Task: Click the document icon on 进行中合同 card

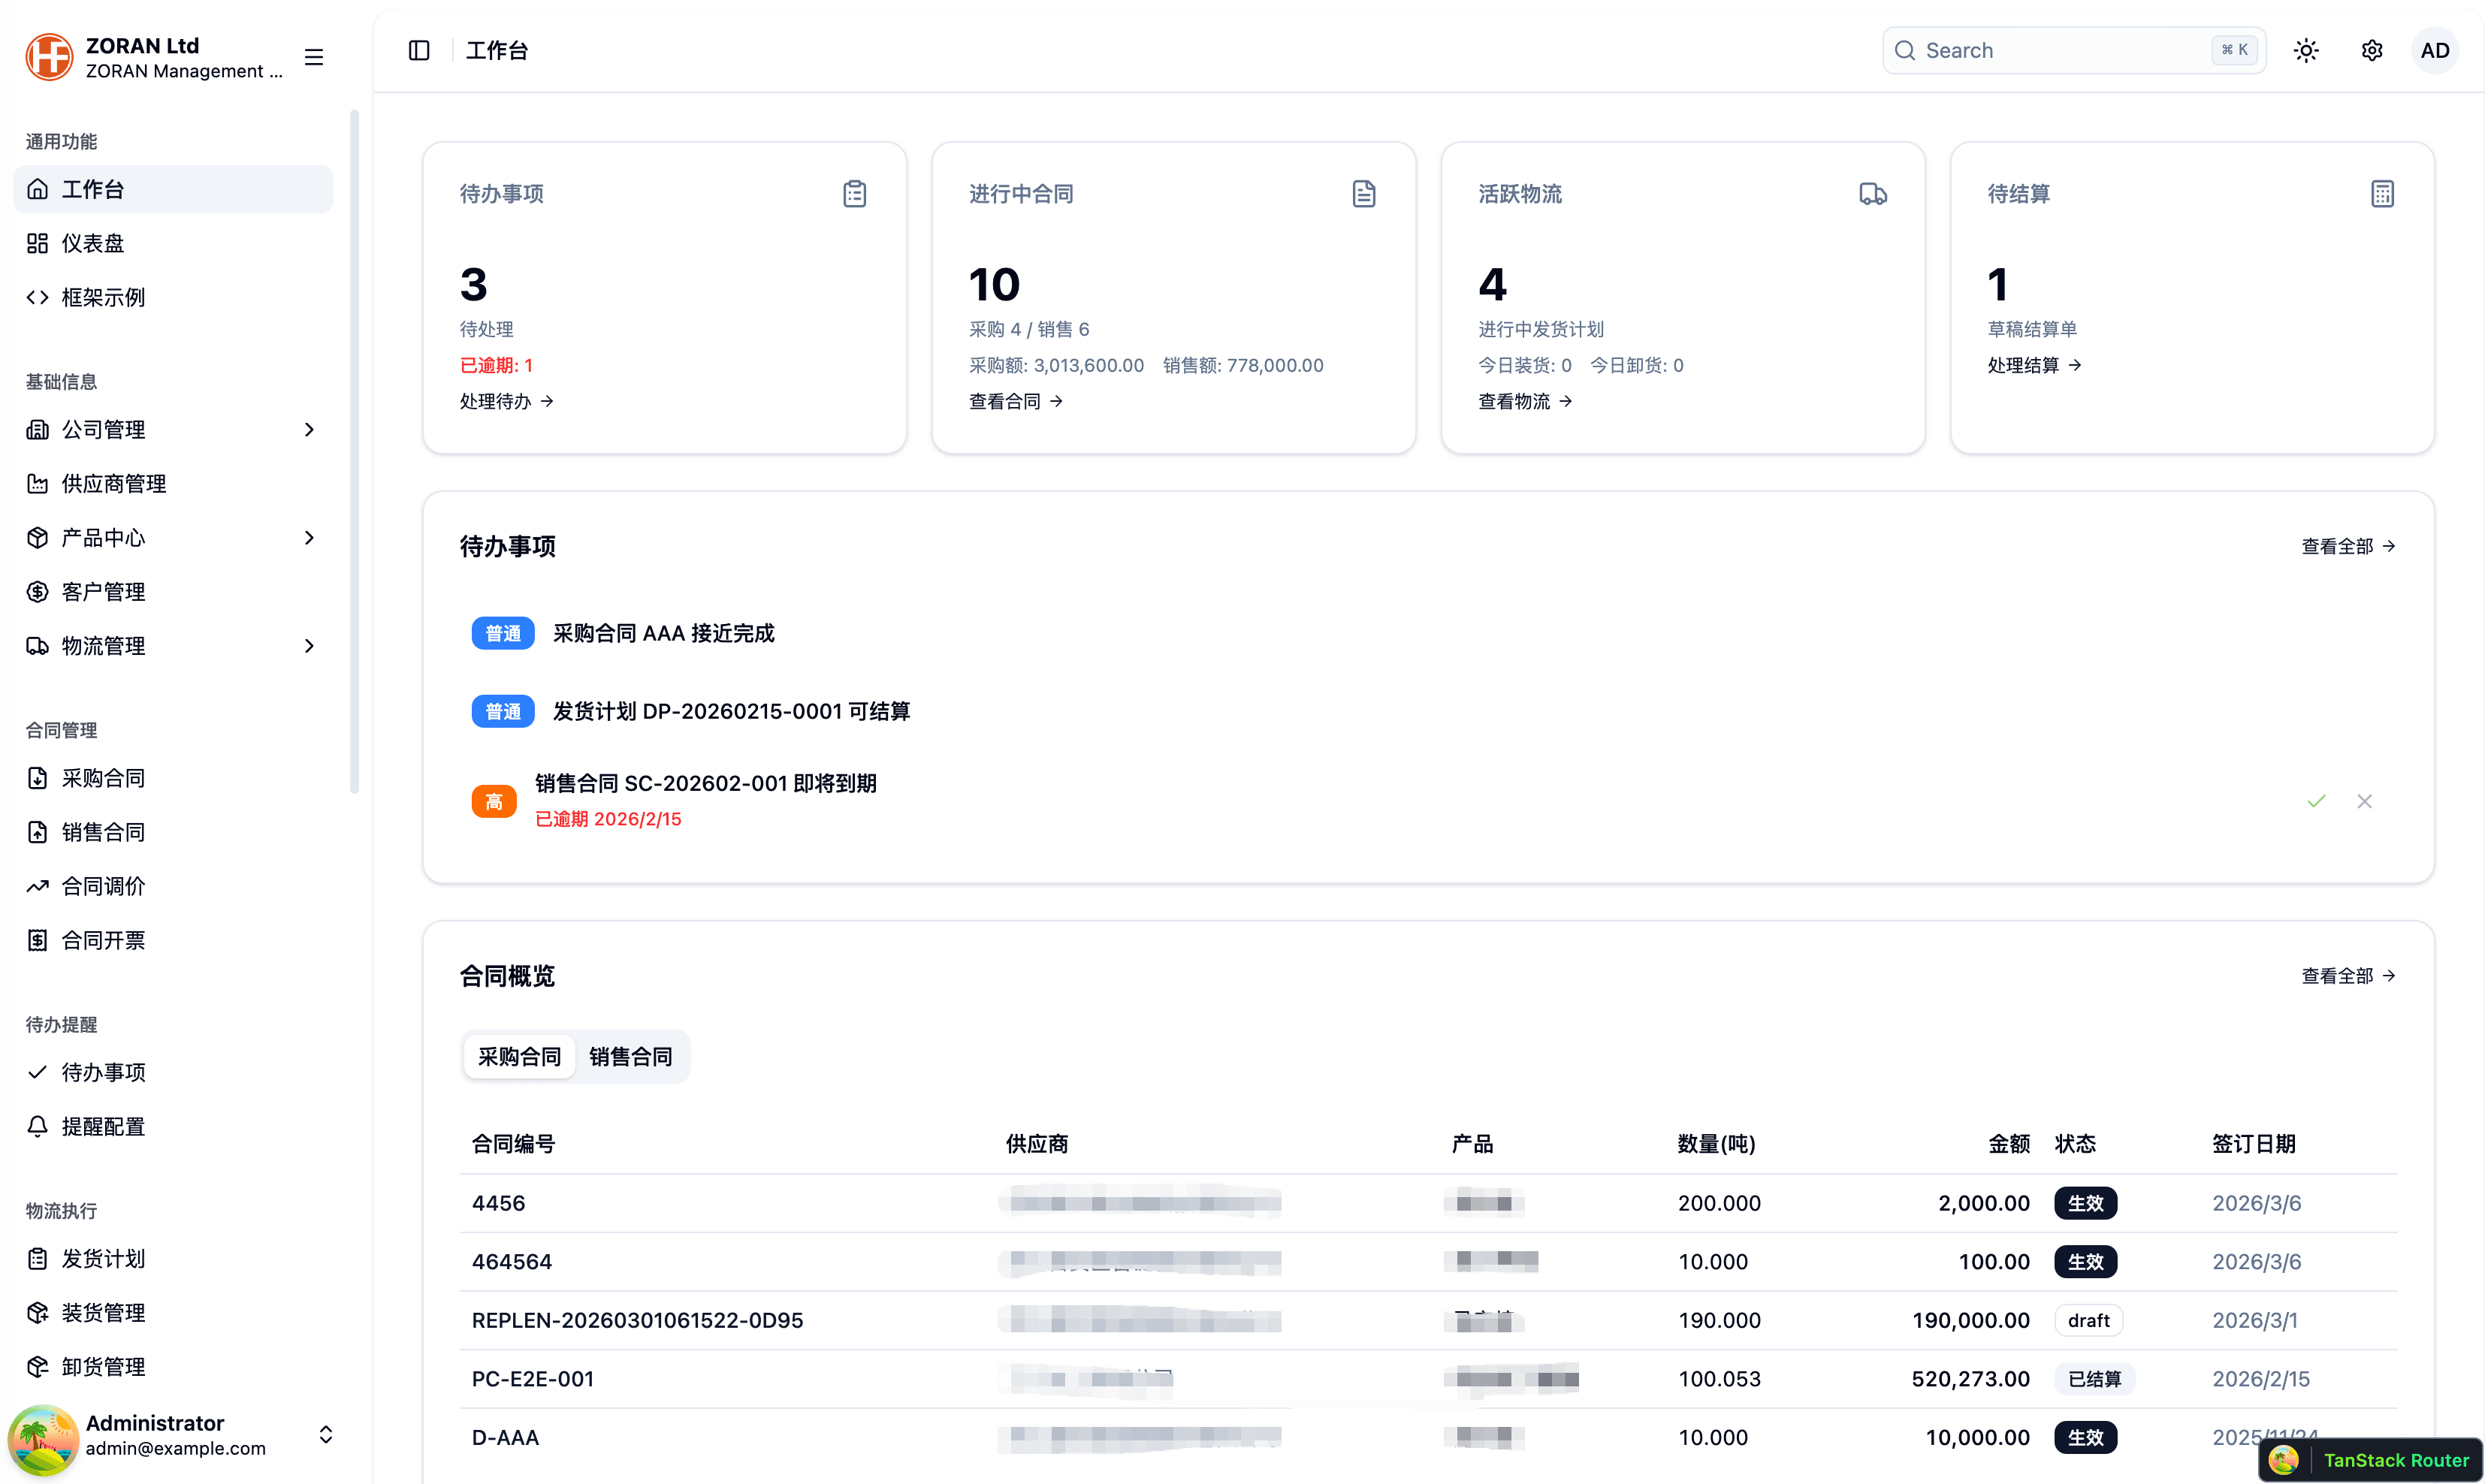Action: [1364, 193]
